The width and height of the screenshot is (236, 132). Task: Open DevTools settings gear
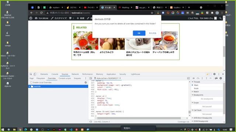pyautogui.click(x=214, y=74)
